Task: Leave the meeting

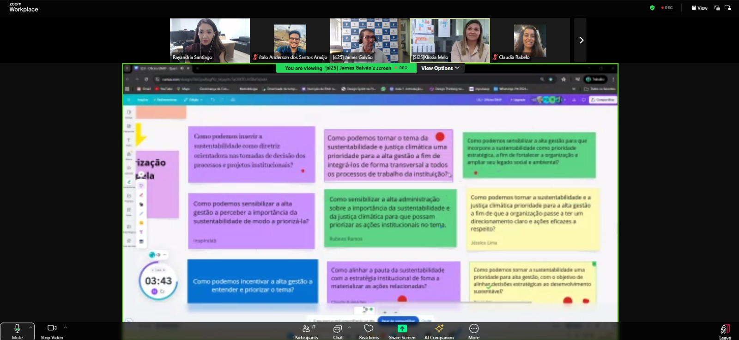Action: [725, 331]
